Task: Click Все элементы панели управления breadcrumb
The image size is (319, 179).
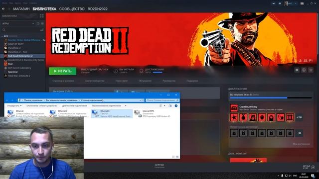Action: pos(62,100)
